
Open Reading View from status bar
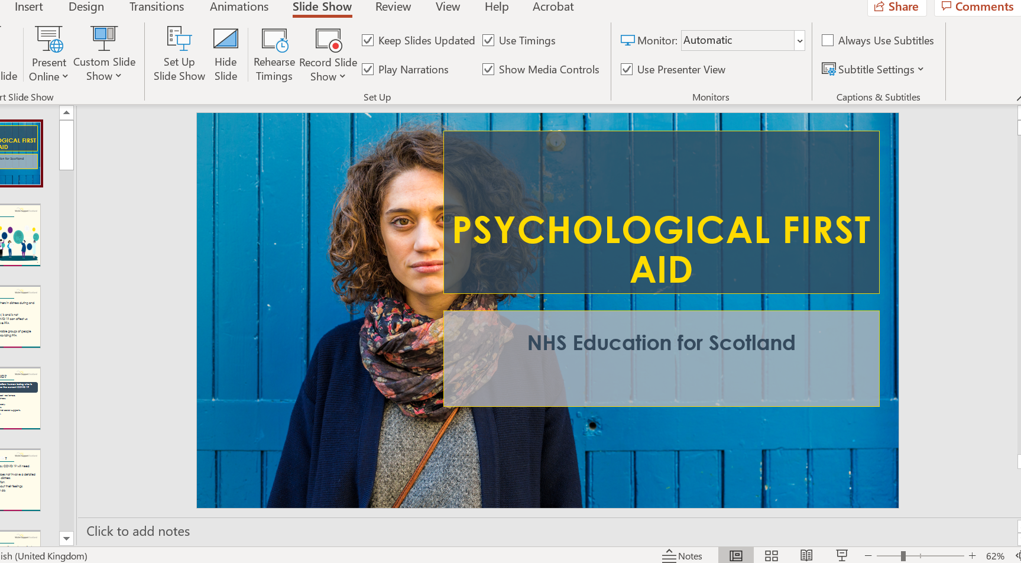pyautogui.click(x=806, y=555)
